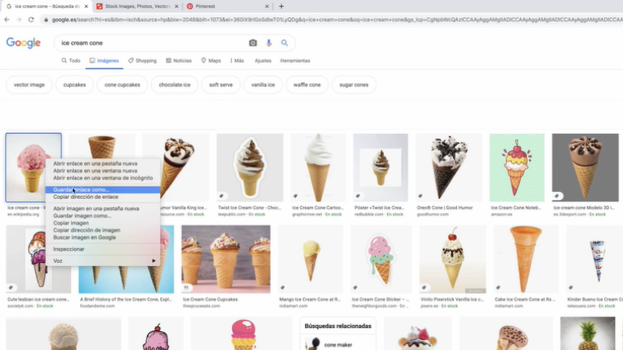623x350 pixels.
Task: Click the foodandwine.com source link
Action: click(x=97, y=306)
